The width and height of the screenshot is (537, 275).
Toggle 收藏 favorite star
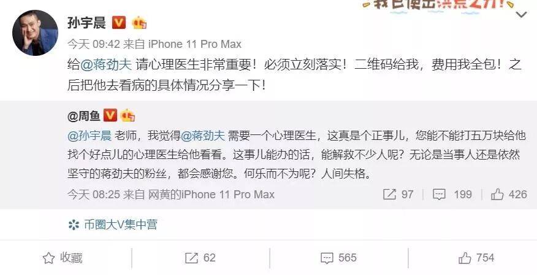[63, 258]
